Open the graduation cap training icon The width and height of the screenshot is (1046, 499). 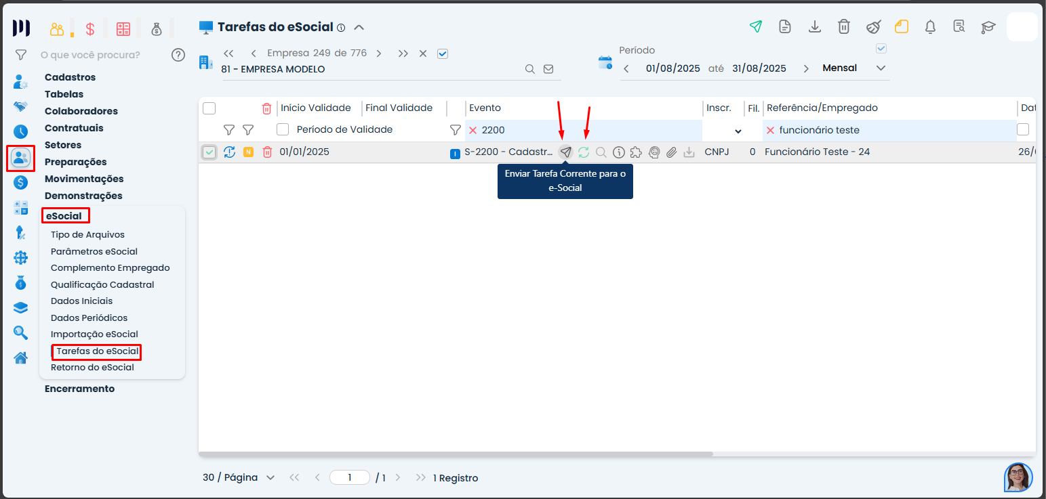point(988,27)
